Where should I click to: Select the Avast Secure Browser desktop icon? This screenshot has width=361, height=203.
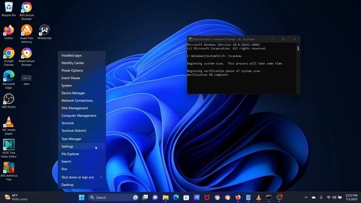(27, 57)
